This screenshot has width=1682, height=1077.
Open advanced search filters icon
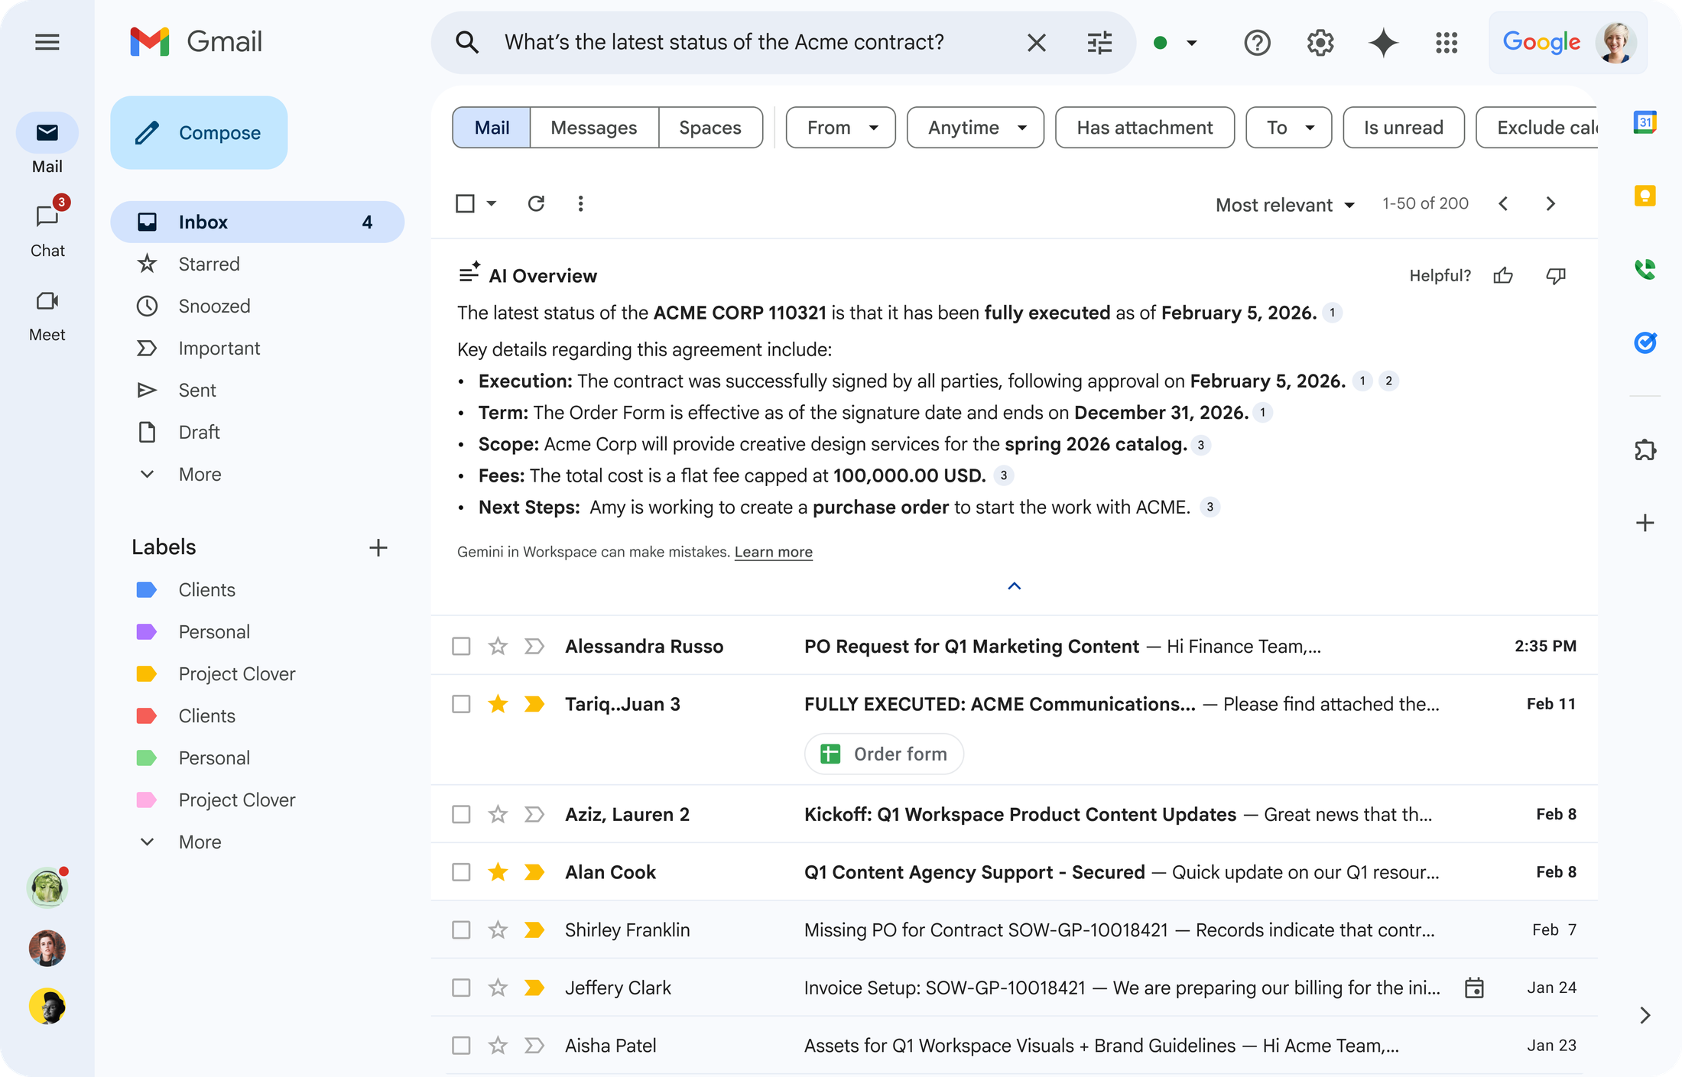(1099, 43)
